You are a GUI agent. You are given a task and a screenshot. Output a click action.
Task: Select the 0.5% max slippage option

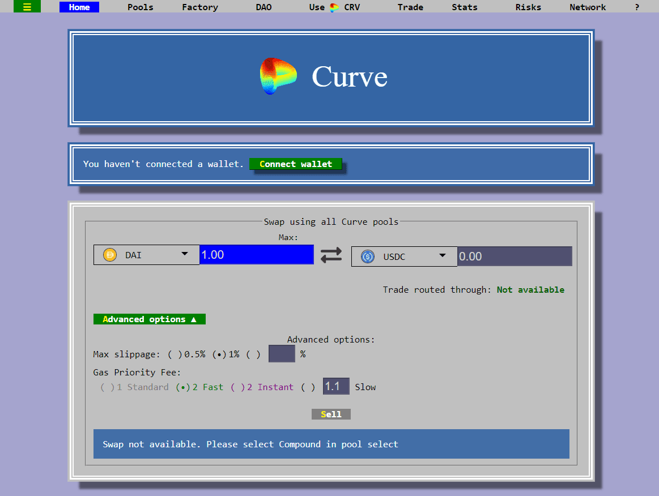click(172, 354)
